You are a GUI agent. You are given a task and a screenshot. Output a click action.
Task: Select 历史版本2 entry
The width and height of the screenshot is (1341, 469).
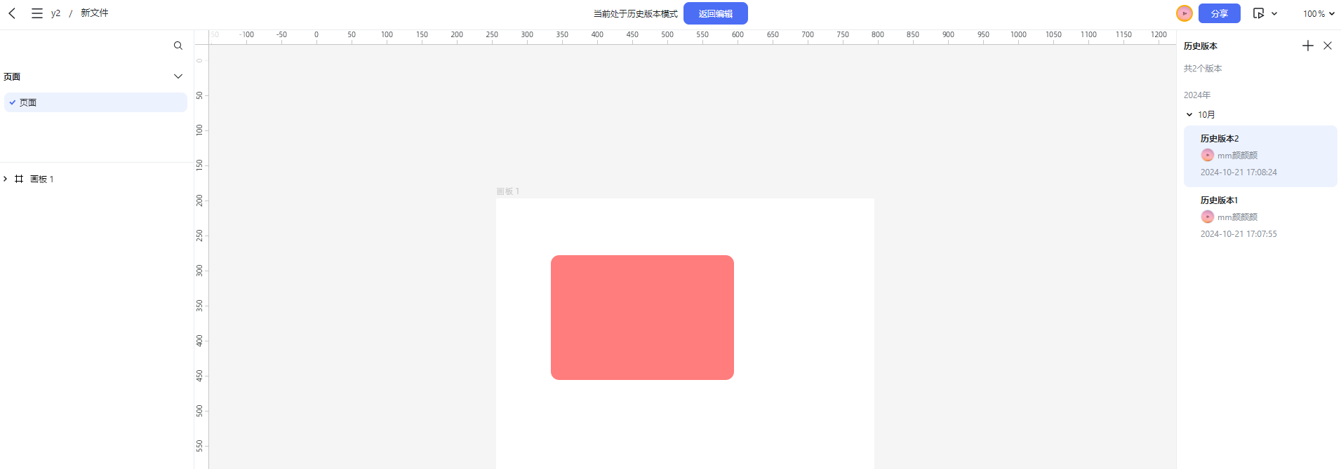click(1260, 156)
